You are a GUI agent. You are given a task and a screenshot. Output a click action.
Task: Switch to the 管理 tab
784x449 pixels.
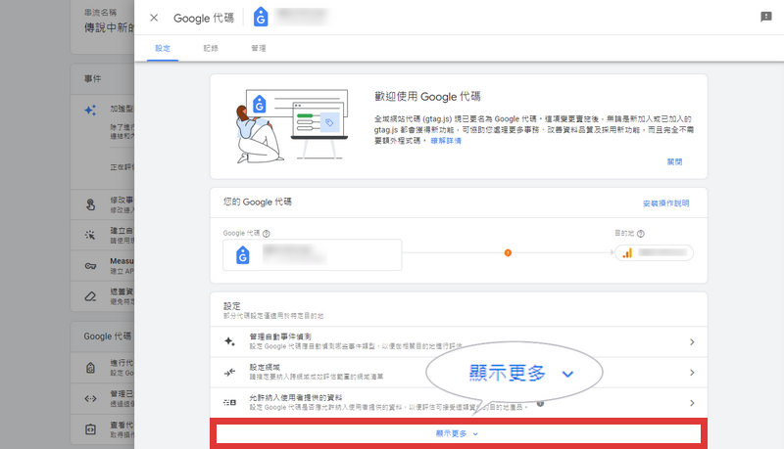click(259, 48)
